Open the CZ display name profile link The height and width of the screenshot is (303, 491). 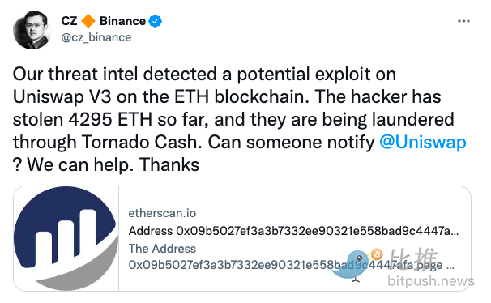pos(69,21)
